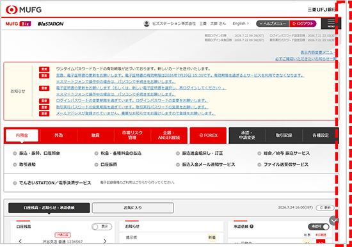Switch language with English link
Viewport: 352px width, 247px height.
[x=241, y=23]
